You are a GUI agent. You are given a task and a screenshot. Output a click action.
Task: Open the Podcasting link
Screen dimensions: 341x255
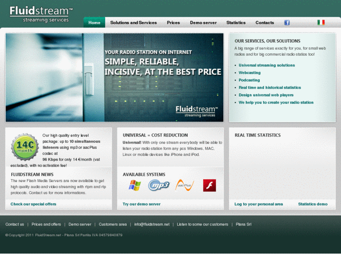[249, 80]
